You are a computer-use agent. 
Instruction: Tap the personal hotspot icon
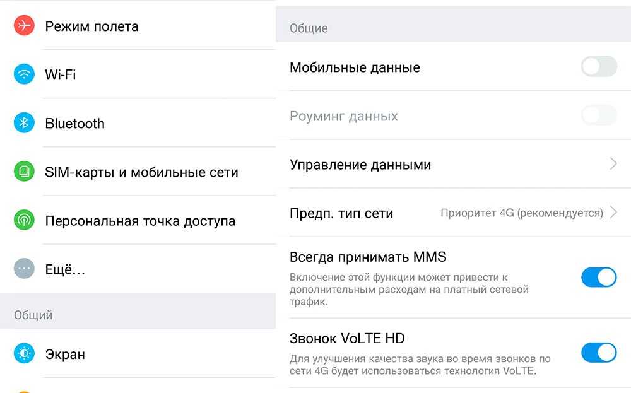[24, 221]
